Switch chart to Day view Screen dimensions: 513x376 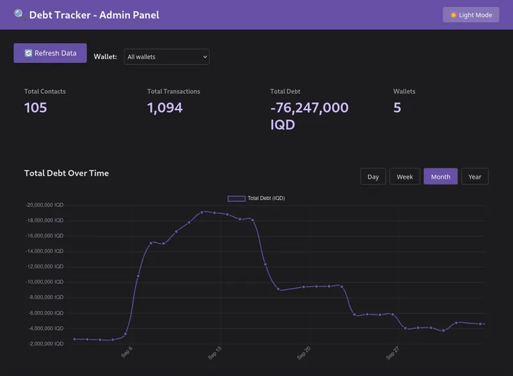(373, 176)
